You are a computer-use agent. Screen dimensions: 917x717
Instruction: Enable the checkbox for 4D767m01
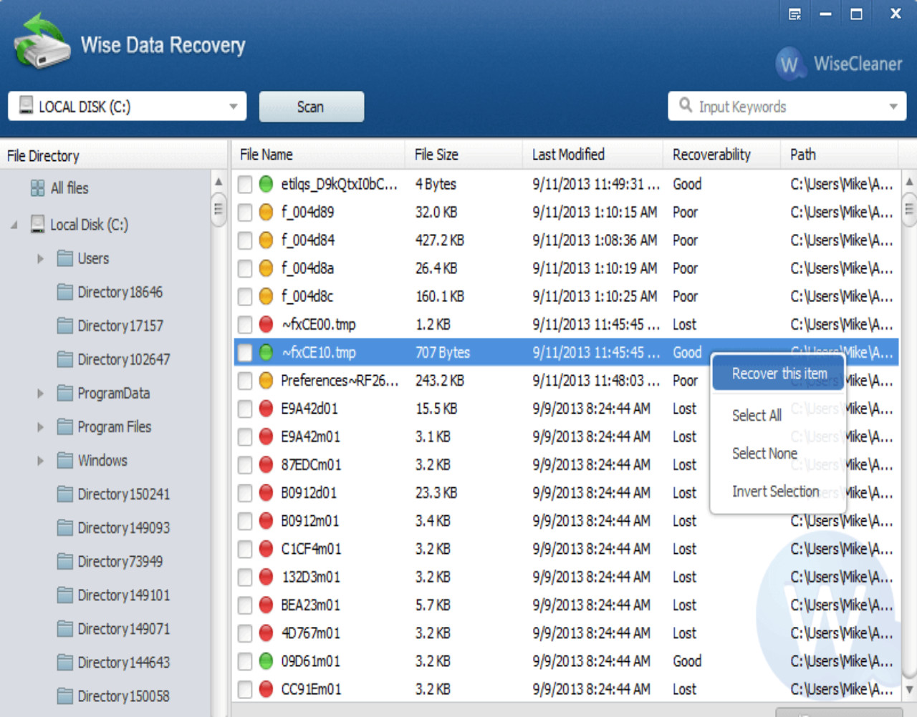[x=245, y=633]
